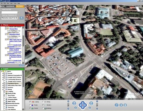Viewport: 143px width, 111px height.
Task: Open the Chicago River place link
Action: (13, 29)
